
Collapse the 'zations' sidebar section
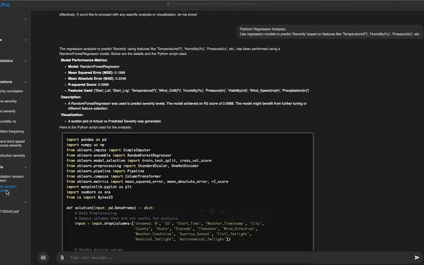(x=25, y=82)
